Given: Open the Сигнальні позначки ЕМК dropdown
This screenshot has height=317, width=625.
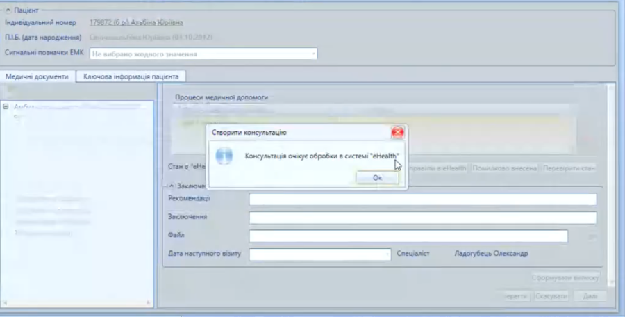Looking at the screenshot, I should click(x=313, y=54).
